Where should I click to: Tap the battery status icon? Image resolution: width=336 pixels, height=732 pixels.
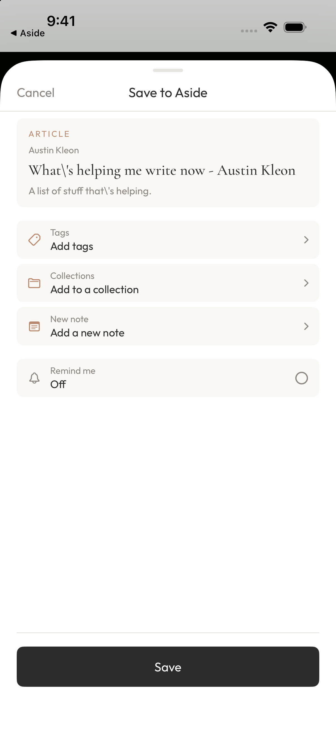(x=295, y=27)
